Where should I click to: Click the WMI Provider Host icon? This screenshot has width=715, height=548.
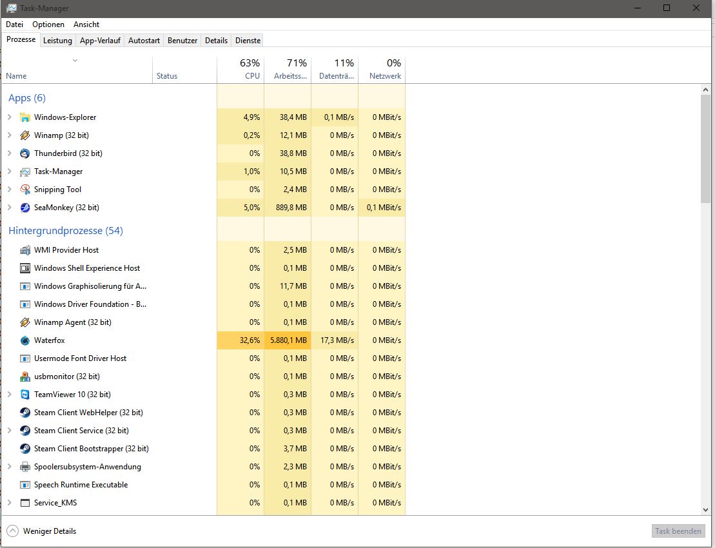[25, 250]
